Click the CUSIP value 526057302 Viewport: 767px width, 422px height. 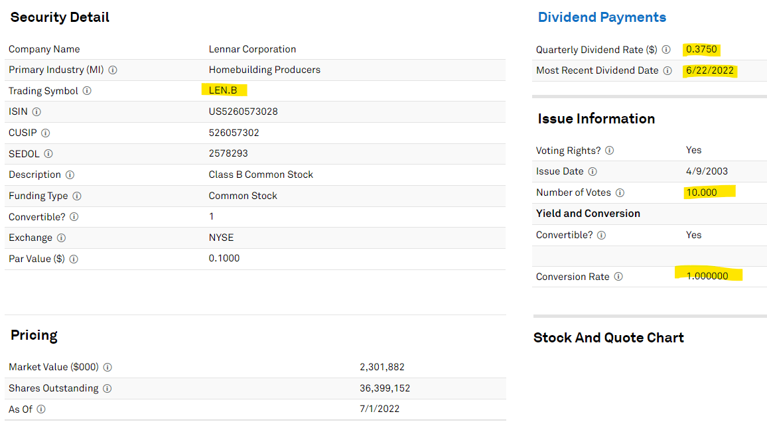(234, 133)
